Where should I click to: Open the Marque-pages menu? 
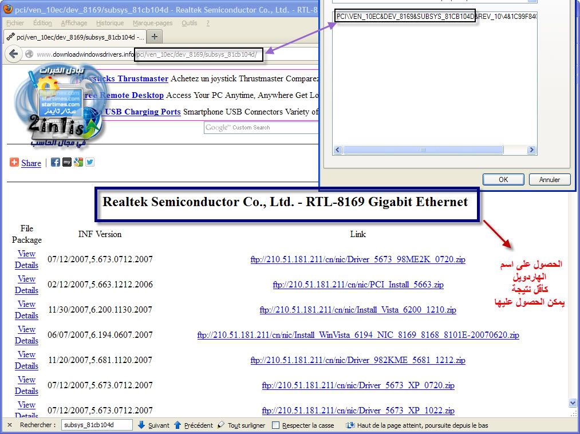pos(152,23)
